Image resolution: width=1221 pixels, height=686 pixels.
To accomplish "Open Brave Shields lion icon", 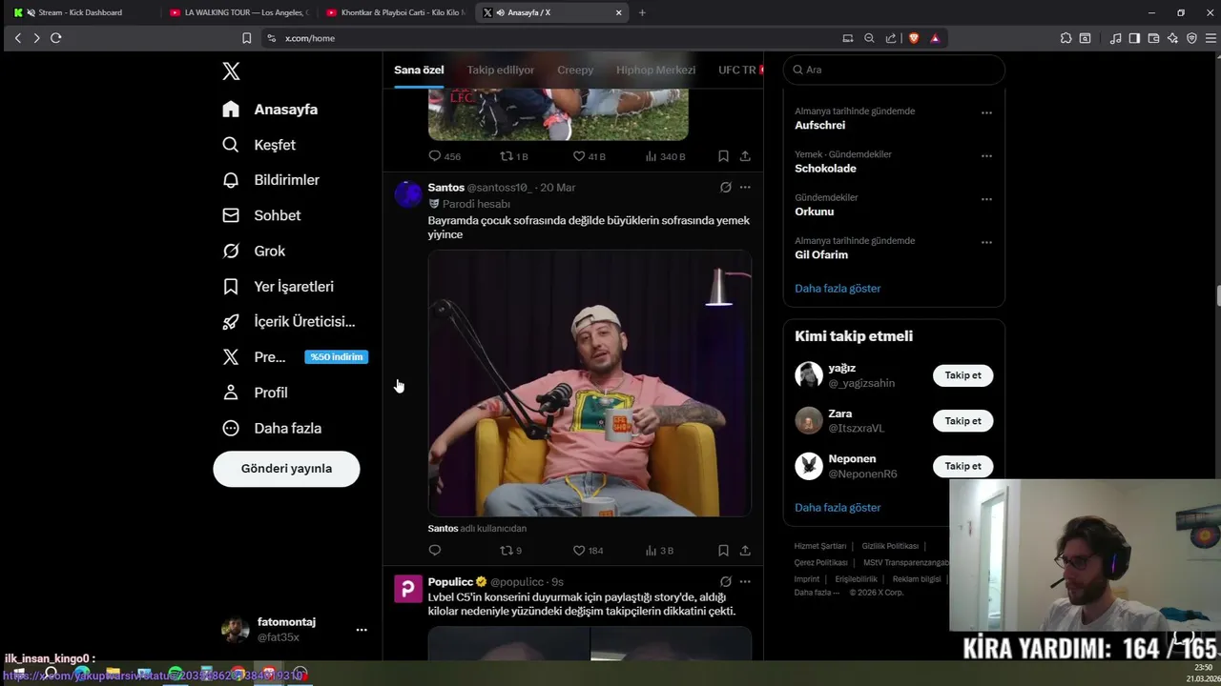I will click(x=913, y=38).
